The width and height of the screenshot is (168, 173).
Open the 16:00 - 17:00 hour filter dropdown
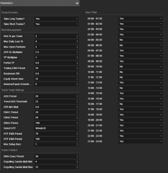(x=141, y=104)
